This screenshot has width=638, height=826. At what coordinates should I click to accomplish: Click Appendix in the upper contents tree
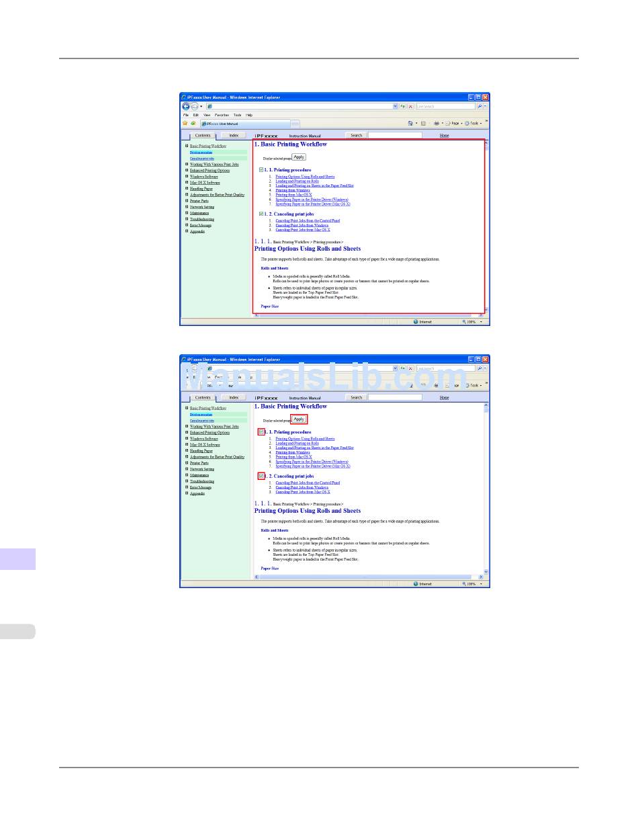(197, 231)
